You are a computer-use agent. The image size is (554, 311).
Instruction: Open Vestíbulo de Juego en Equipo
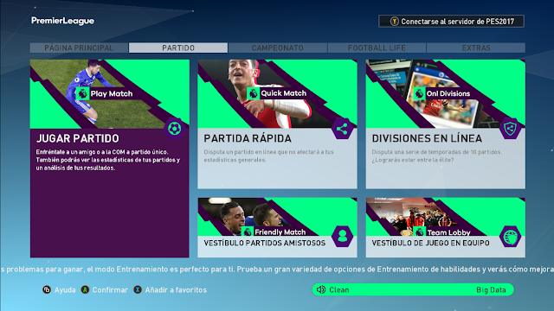point(431,243)
